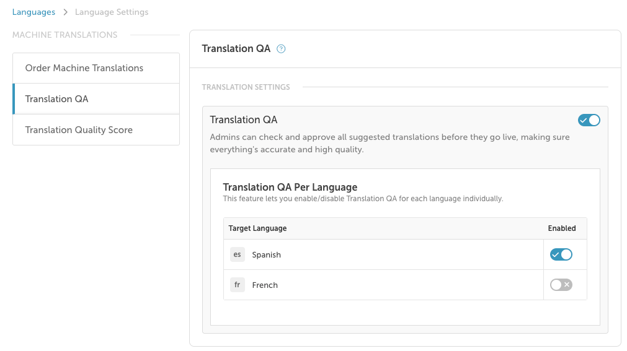Go back to Languages via breadcrumb
Viewport: 627px width, 351px height.
point(33,12)
